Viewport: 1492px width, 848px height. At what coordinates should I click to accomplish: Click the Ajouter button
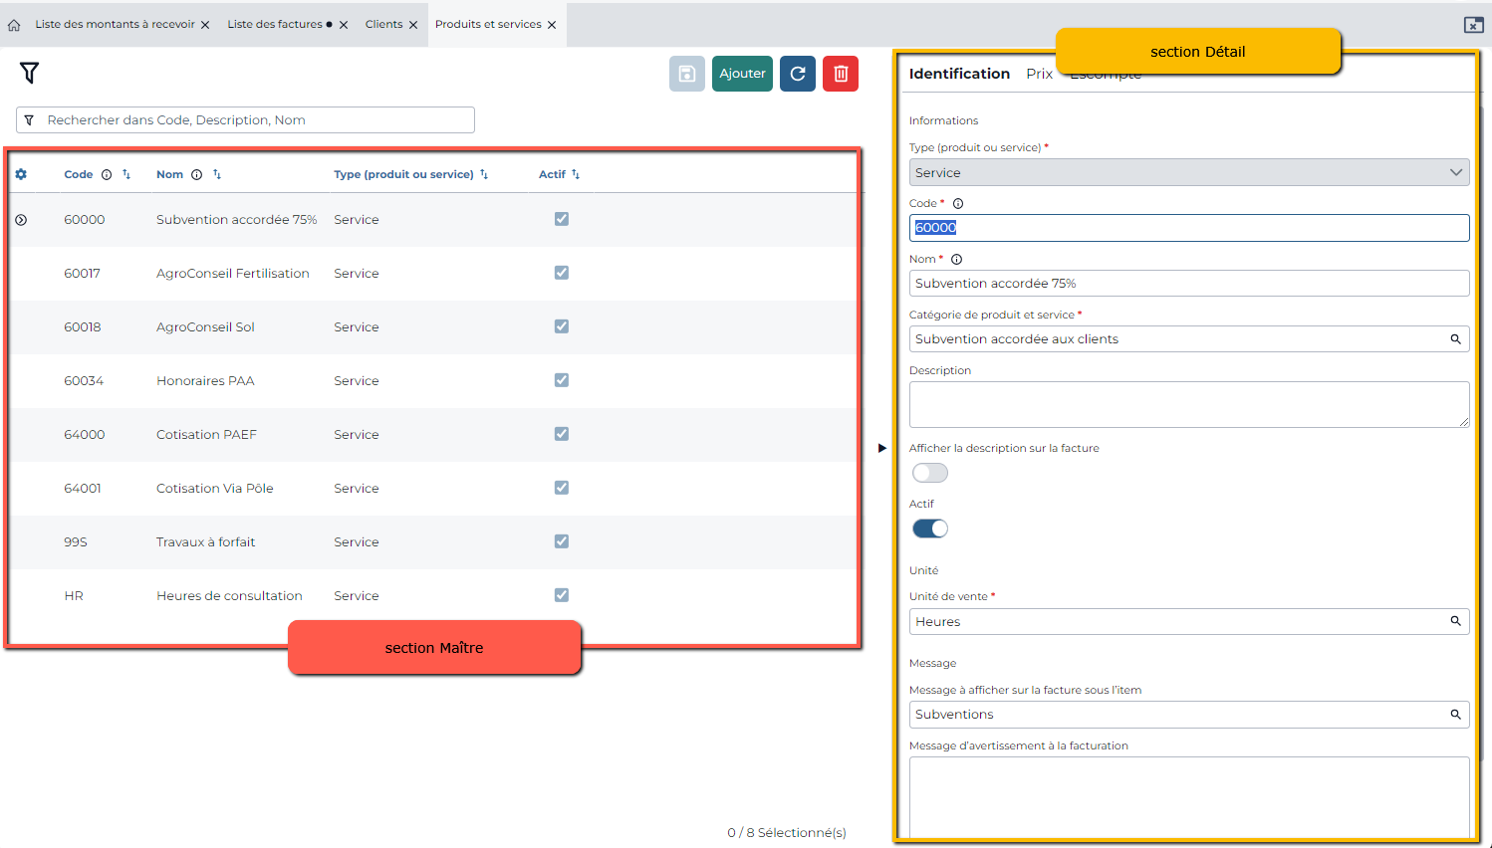[x=742, y=74]
